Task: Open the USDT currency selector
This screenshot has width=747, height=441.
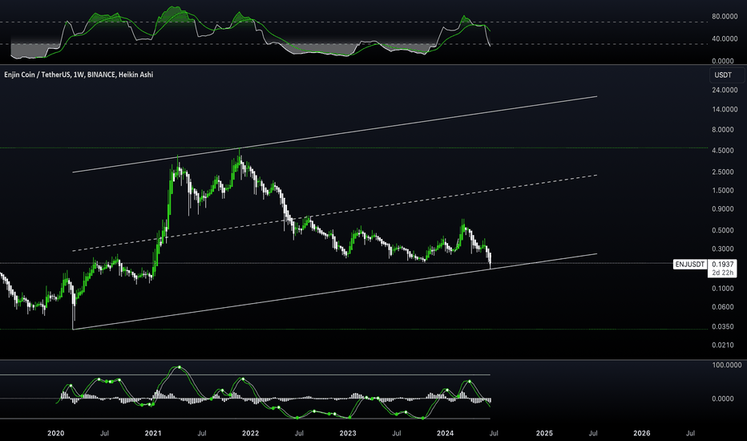Action: click(726, 75)
